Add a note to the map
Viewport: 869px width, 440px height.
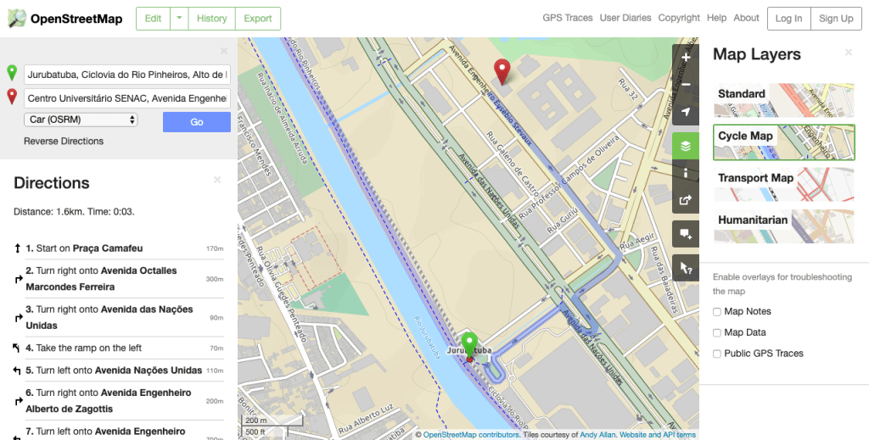tap(686, 233)
